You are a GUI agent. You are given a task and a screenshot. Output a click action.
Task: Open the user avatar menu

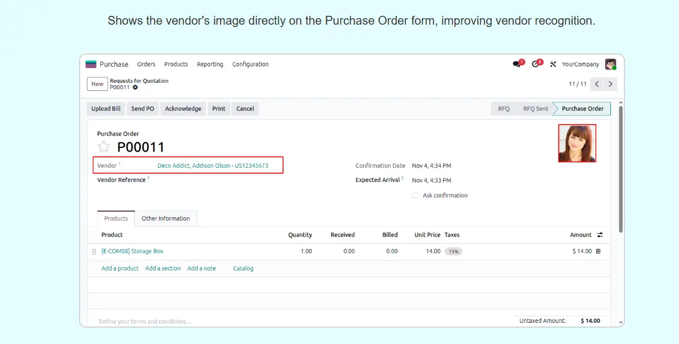click(610, 64)
